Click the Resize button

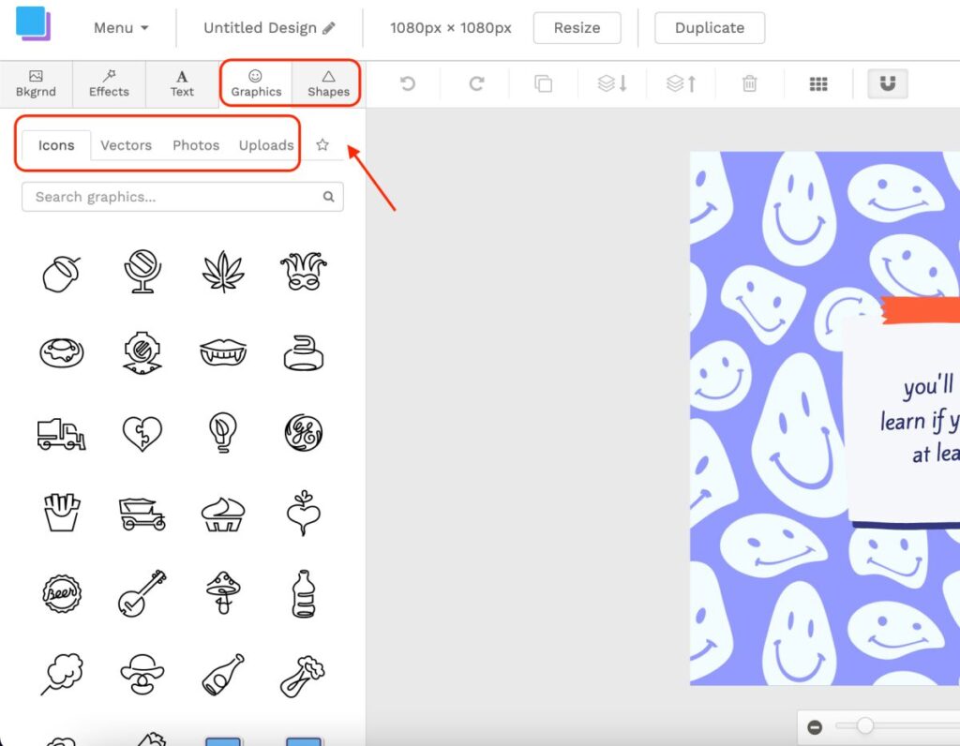point(577,27)
